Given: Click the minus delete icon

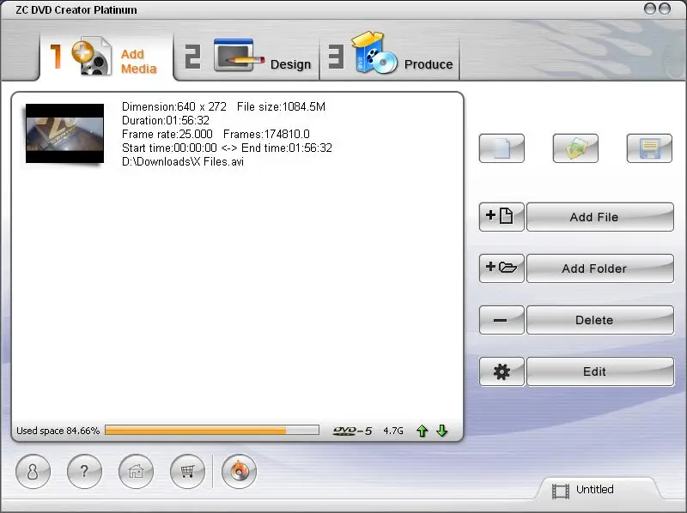Looking at the screenshot, I should [502, 320].
